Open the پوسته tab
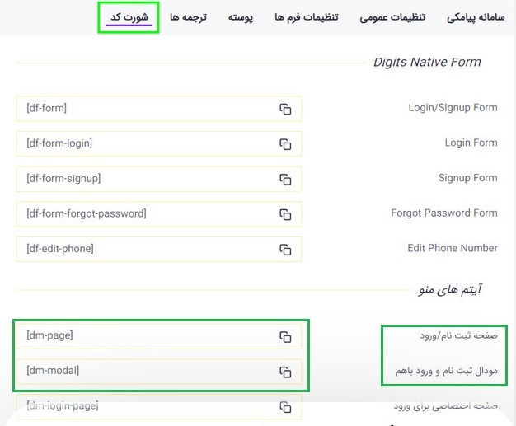516x426 pixels. (x=241, y=17)
